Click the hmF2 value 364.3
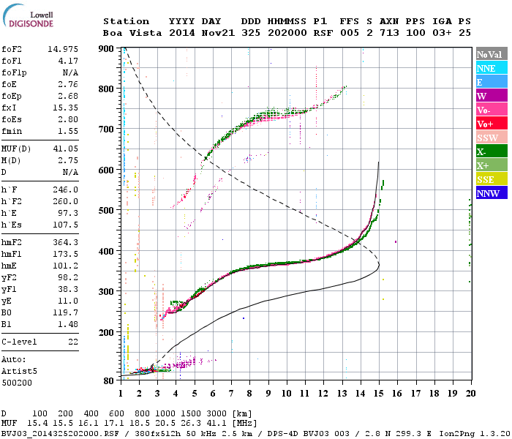Image resolution: width=512 pixels, height=439 pixels. 66,242
